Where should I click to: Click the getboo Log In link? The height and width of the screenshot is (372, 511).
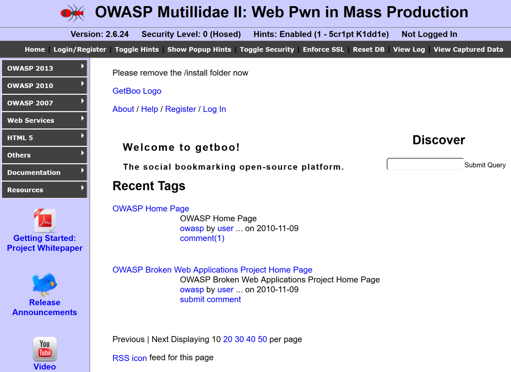214,109
